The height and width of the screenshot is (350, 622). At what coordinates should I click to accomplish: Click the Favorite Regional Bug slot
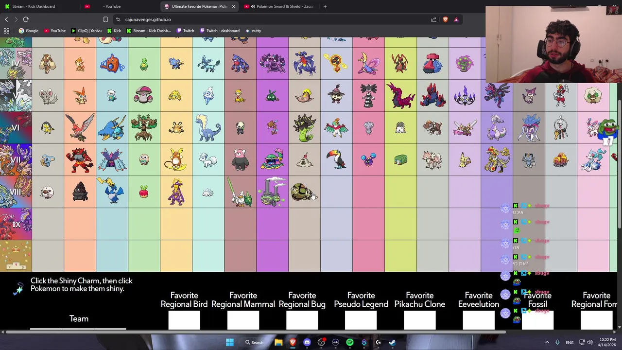[x=302, y=320]
